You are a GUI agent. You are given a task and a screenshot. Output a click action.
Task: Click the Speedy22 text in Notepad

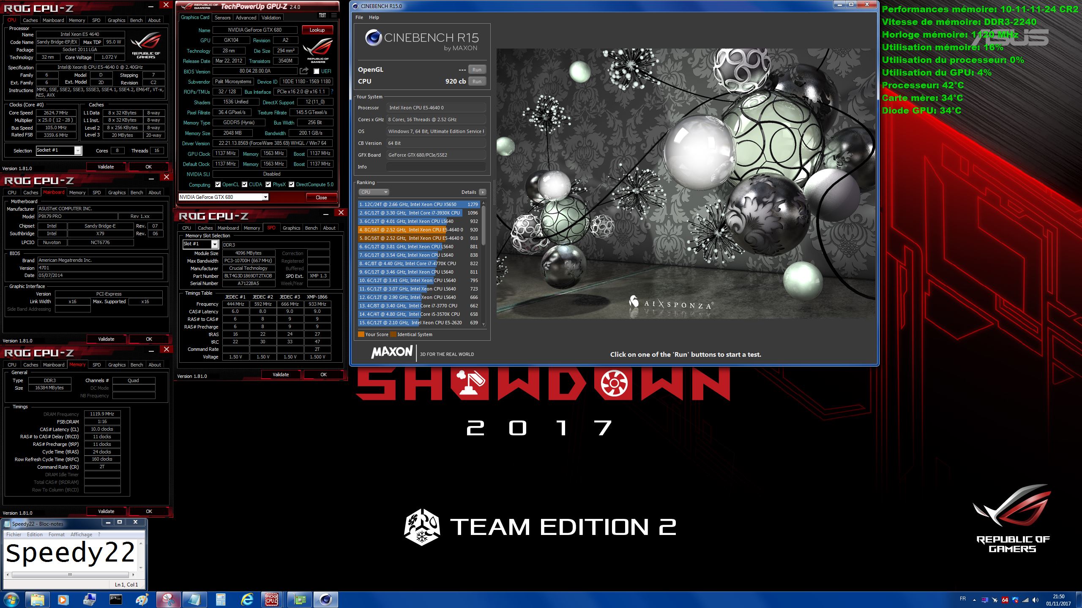click(x=70, y=553)
